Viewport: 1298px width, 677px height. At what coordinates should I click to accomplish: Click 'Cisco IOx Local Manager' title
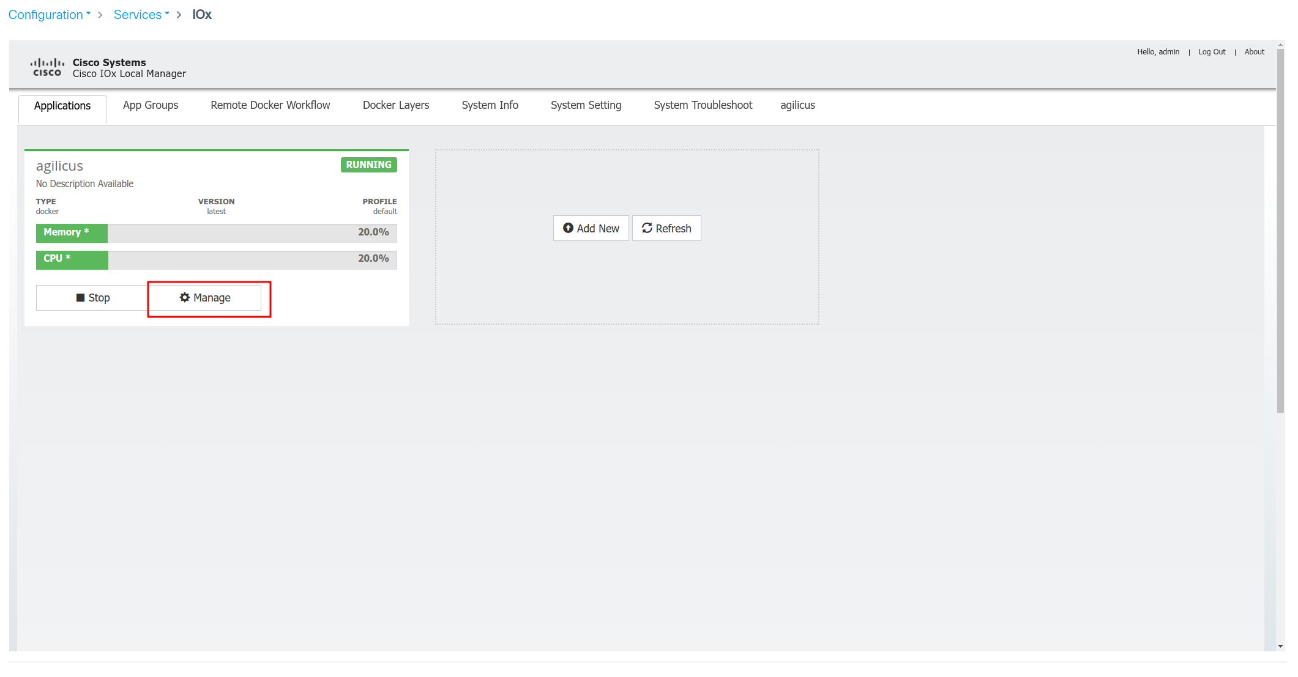(129, 74)
